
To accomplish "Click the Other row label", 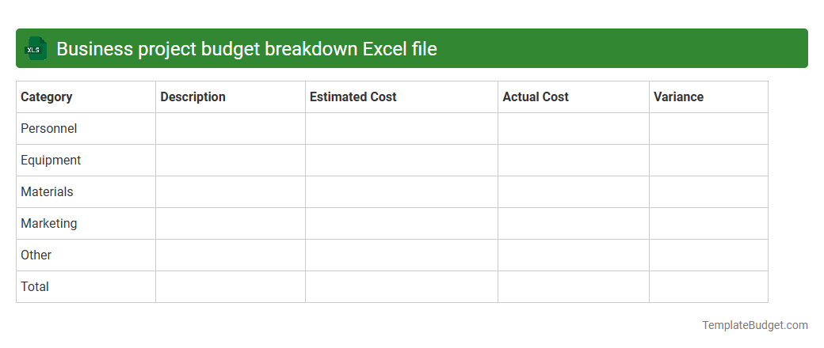I will click(36, 255).
